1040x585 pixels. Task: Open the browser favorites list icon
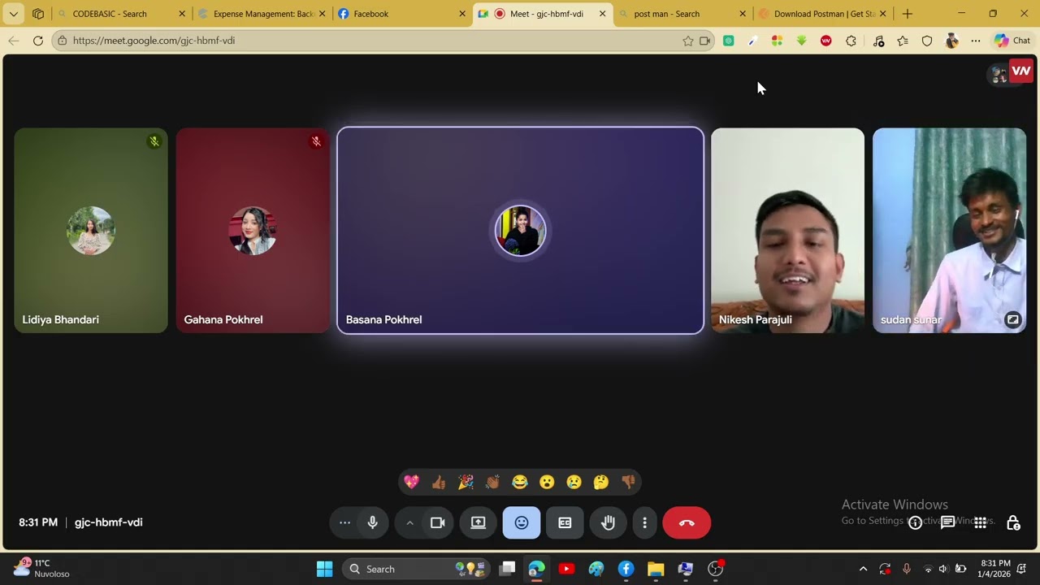(x=903, y=41)
